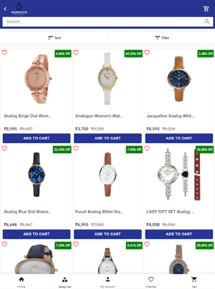Toggle wishlist heart for Analog Beige Dial watch

coord(4,53)
